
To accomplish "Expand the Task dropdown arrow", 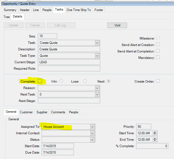I will (97, 43).
